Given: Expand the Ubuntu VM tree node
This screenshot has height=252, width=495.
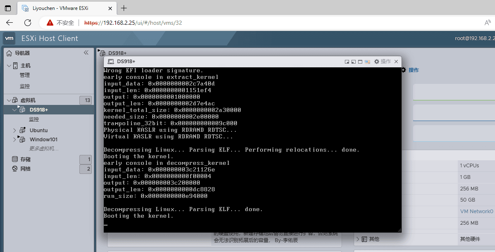Looking at the screenshot, I should tap(14, 130).
